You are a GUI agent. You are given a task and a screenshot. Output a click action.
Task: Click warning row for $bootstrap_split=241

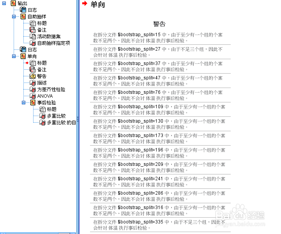(x=160, y=182)
